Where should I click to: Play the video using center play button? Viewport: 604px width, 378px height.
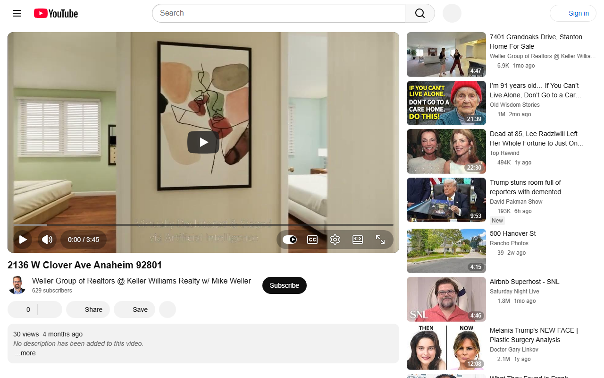pyautogui.click(x=203, y=142)
